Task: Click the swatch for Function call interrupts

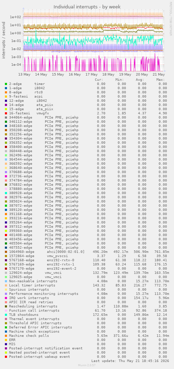Action: point(6,310)
